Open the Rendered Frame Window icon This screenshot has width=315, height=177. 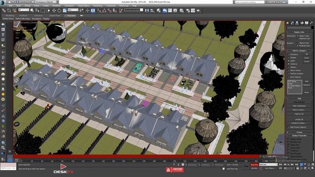pos(193,10)
